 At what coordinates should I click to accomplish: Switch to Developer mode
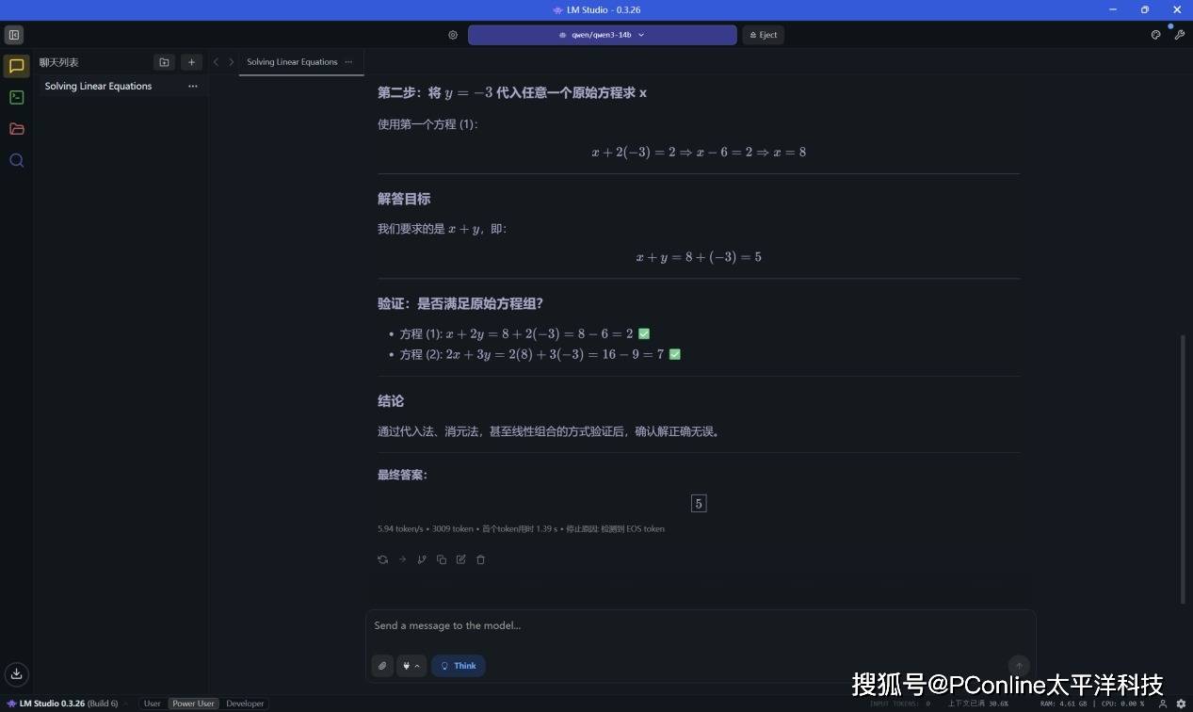pos(245,704)
